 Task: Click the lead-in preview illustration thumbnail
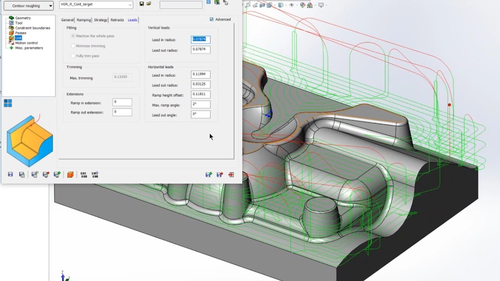[30, 141]
